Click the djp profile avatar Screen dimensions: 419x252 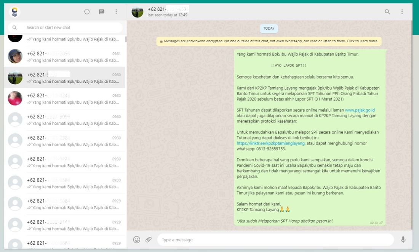click(14, 12)
